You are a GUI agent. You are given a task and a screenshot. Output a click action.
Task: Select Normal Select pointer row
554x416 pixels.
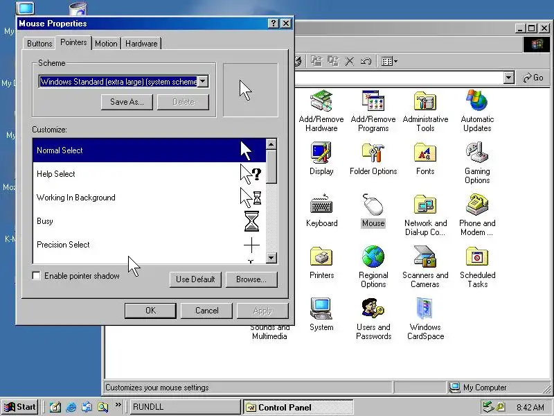click(x=149, y=150)
